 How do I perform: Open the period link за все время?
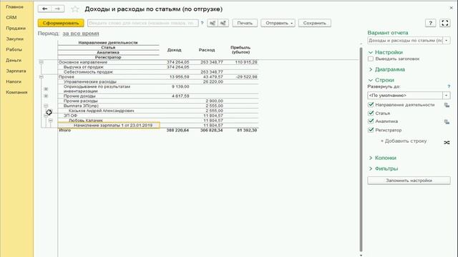click(x=81, y=34)
